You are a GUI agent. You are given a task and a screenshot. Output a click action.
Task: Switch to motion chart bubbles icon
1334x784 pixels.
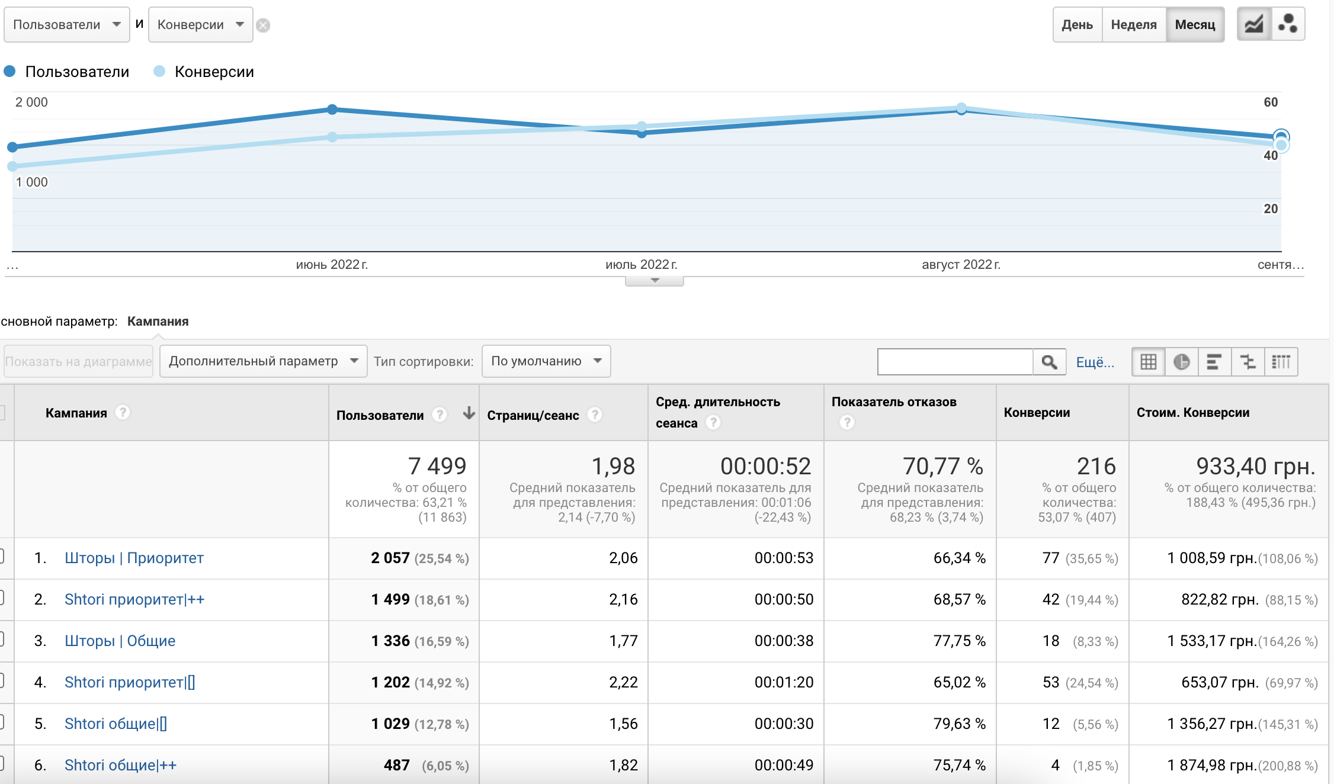tap(1288, 24)
